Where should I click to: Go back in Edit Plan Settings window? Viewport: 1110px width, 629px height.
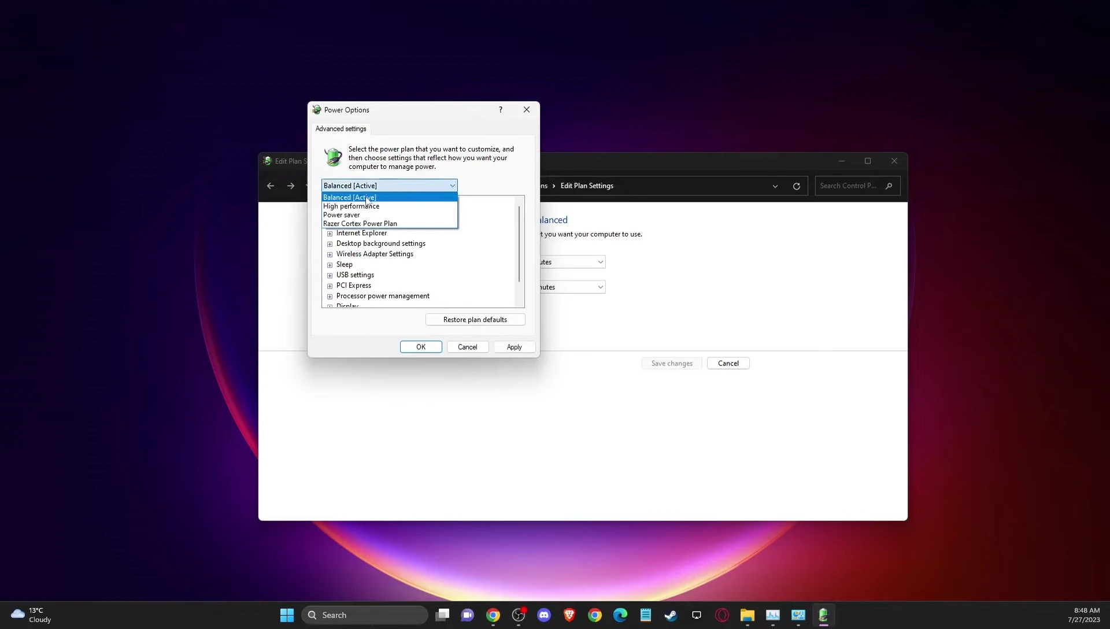271,186
